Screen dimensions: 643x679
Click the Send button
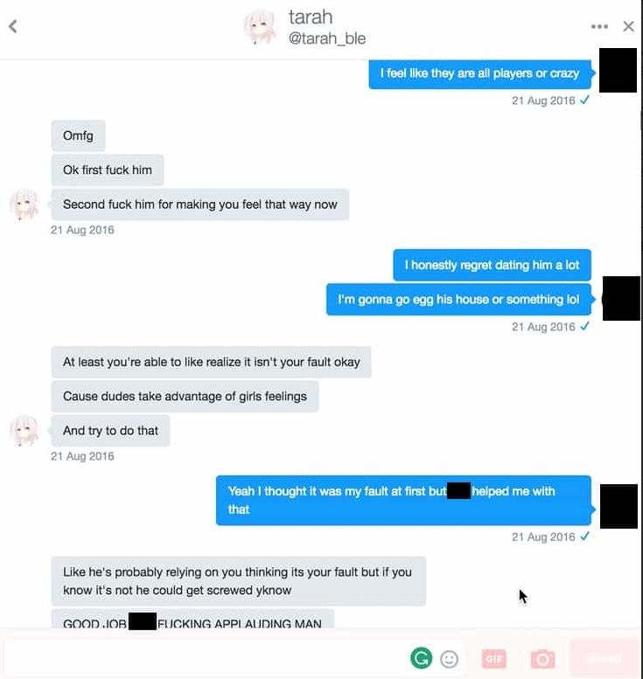(x=605, y=659)
